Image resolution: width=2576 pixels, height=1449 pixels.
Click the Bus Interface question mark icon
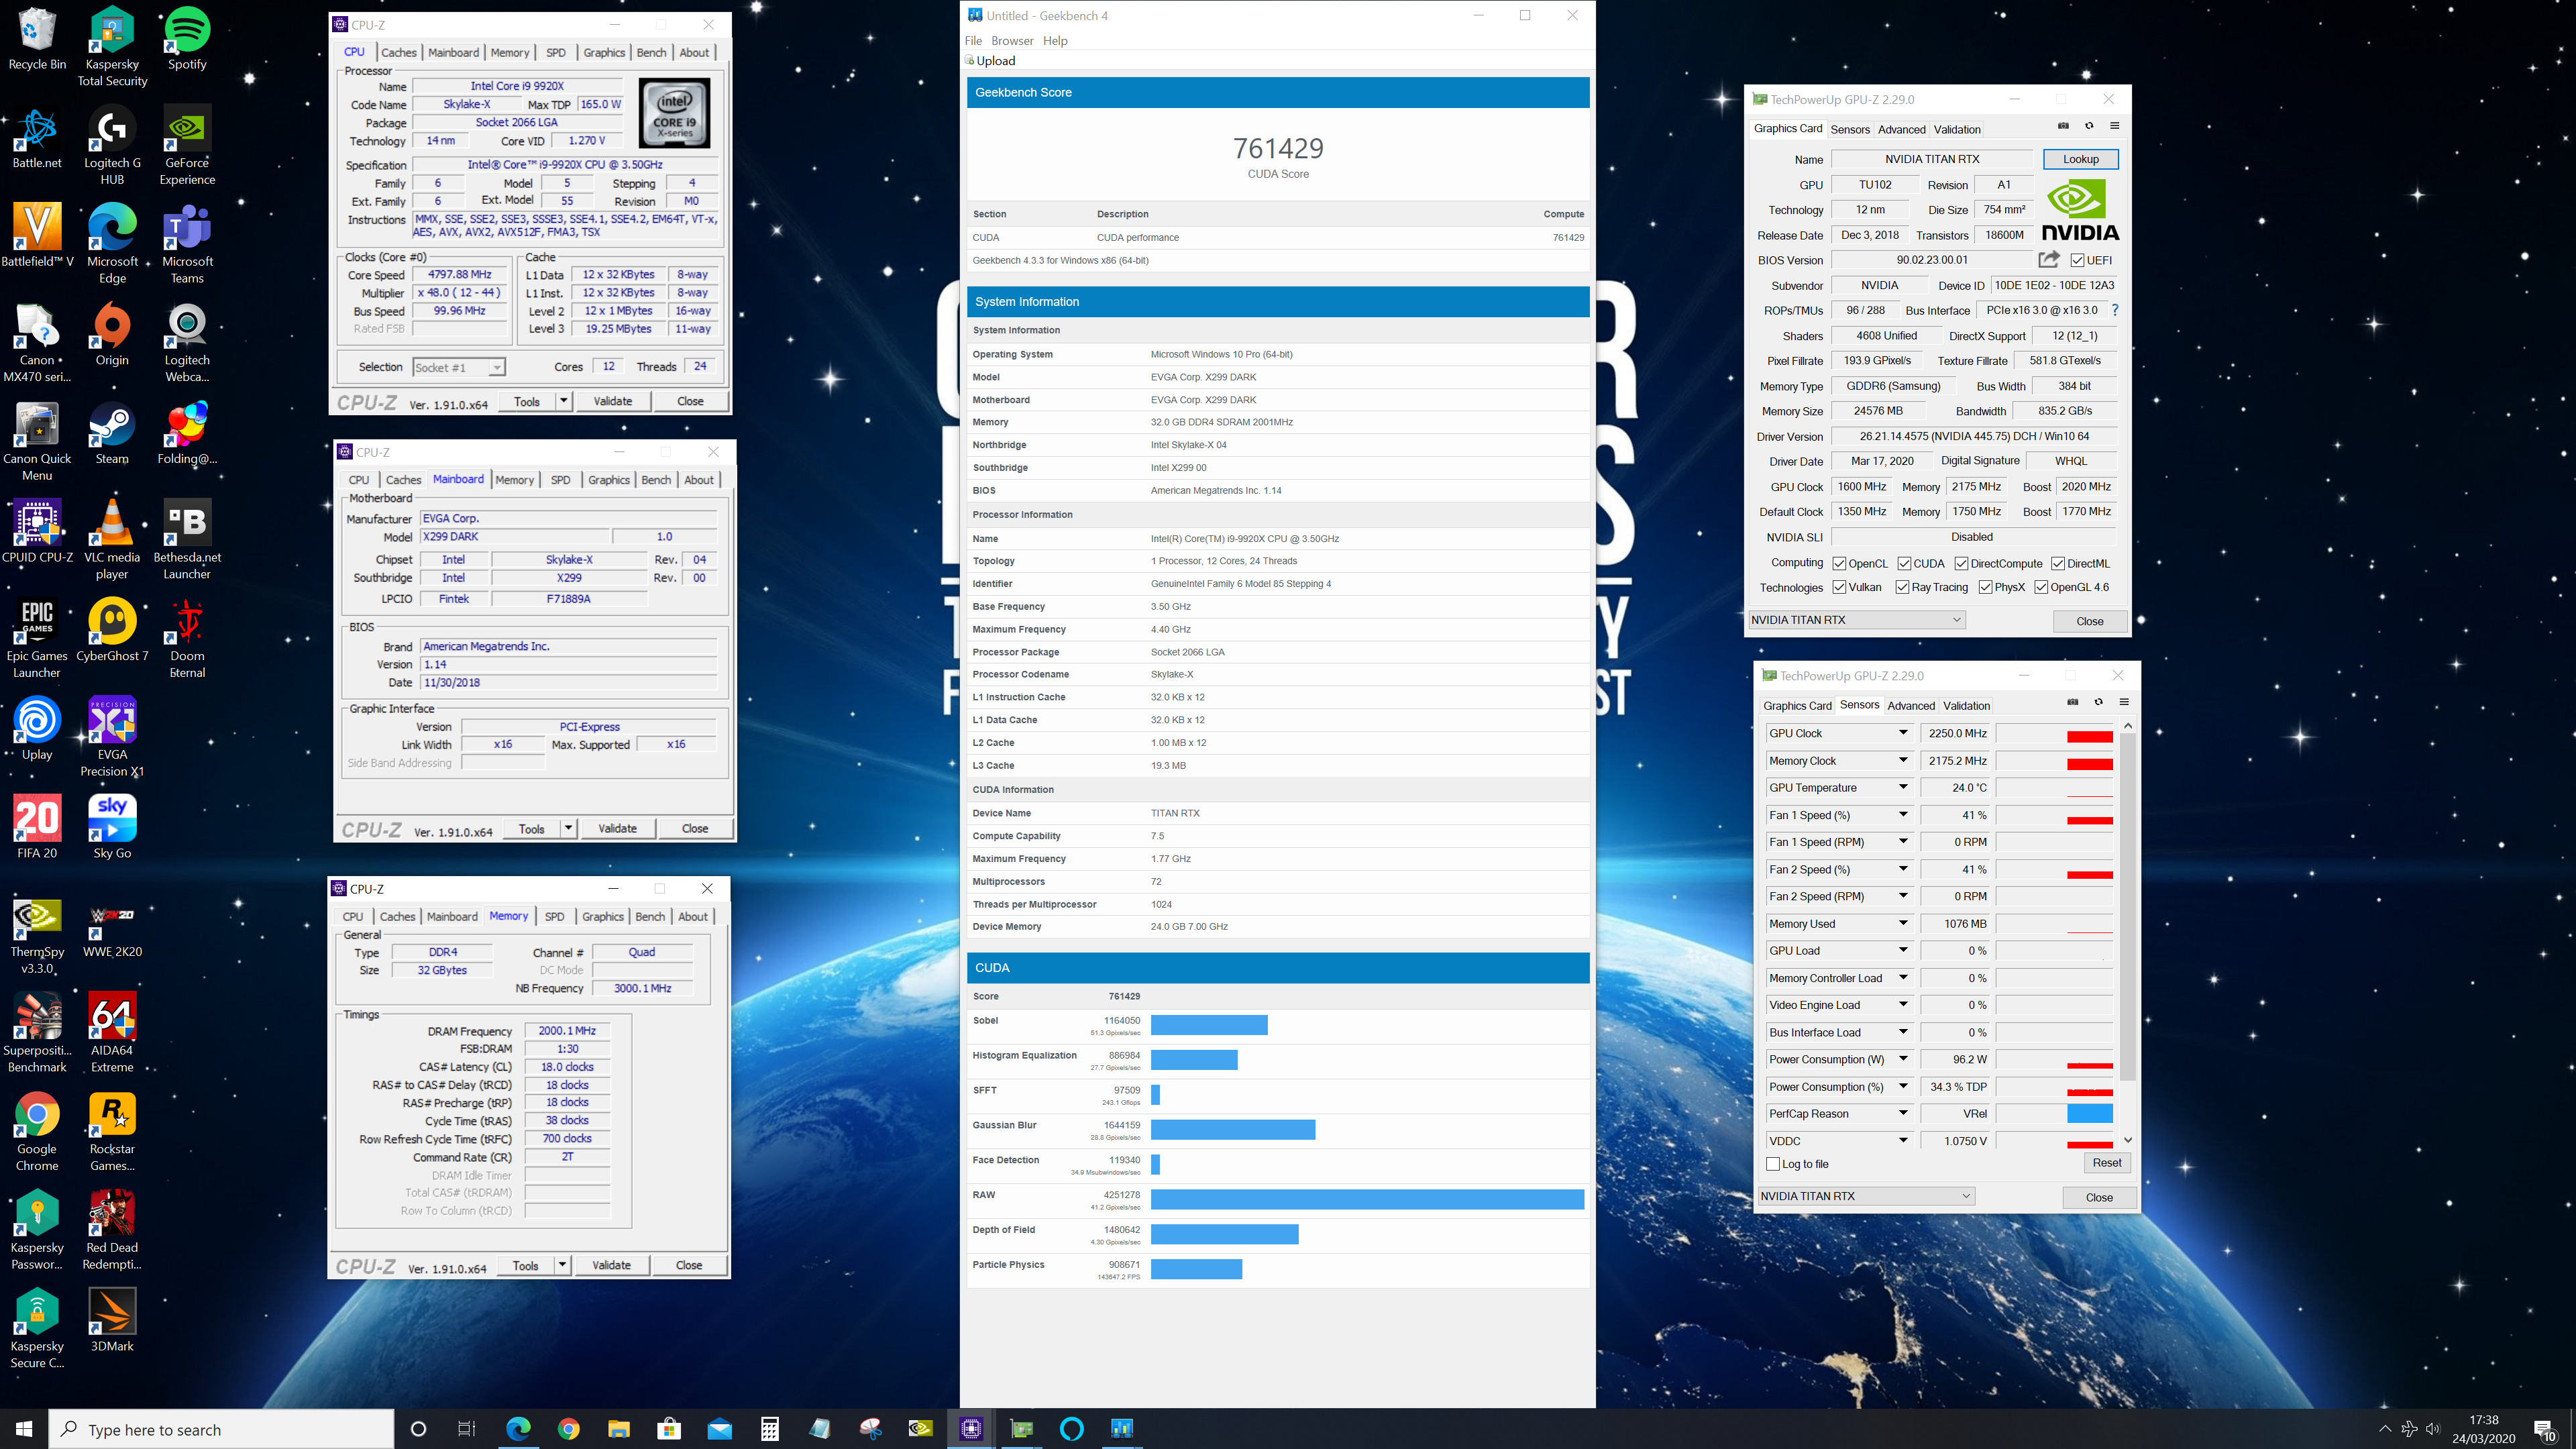(x=2115, y=311)
